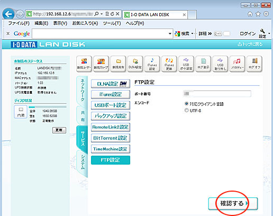Open a new browser tab
This screenshot has height=216, width=273.
click(192, 15)
